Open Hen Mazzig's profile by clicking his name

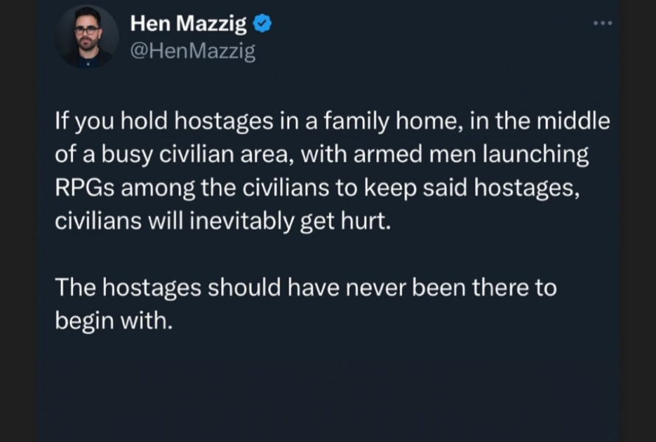(x=187, y=23)
